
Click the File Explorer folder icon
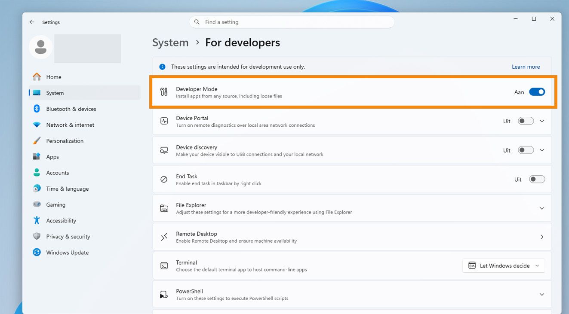coord(164,208)
